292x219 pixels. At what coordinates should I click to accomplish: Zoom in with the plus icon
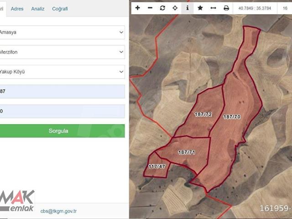tap(138, 8)
